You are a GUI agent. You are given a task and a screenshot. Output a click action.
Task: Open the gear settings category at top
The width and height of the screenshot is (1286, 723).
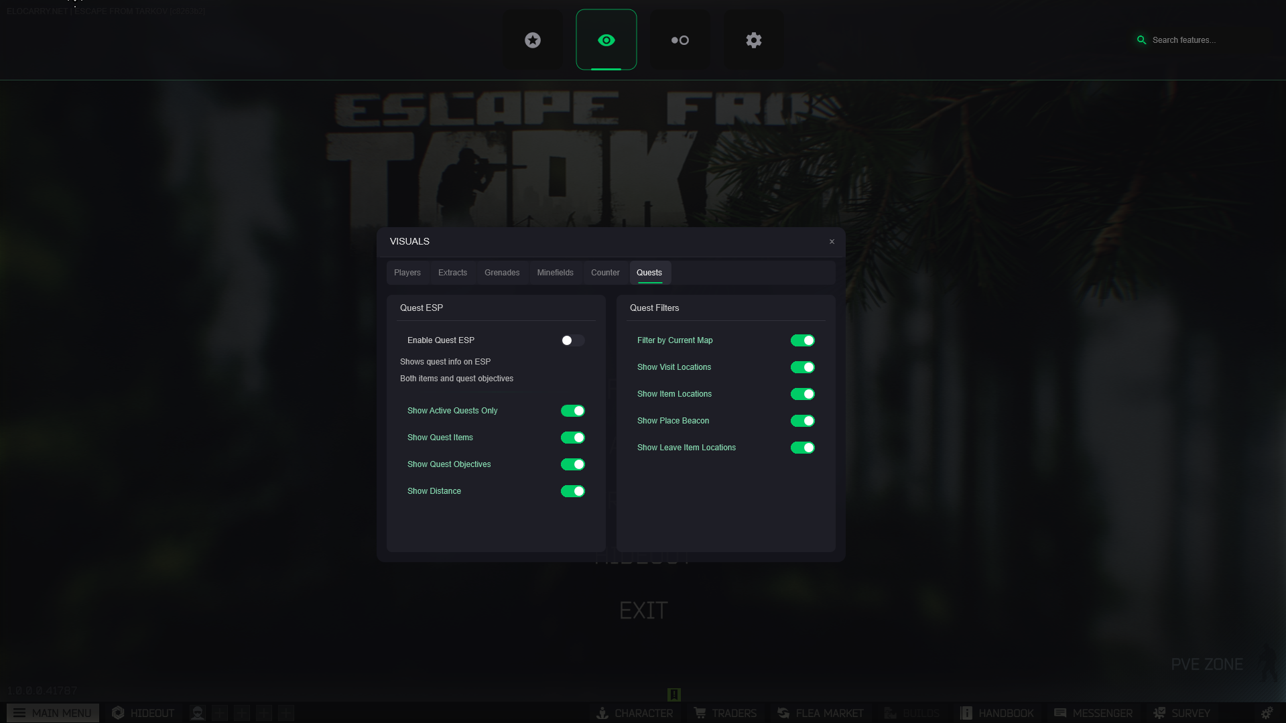coord(753,40)
